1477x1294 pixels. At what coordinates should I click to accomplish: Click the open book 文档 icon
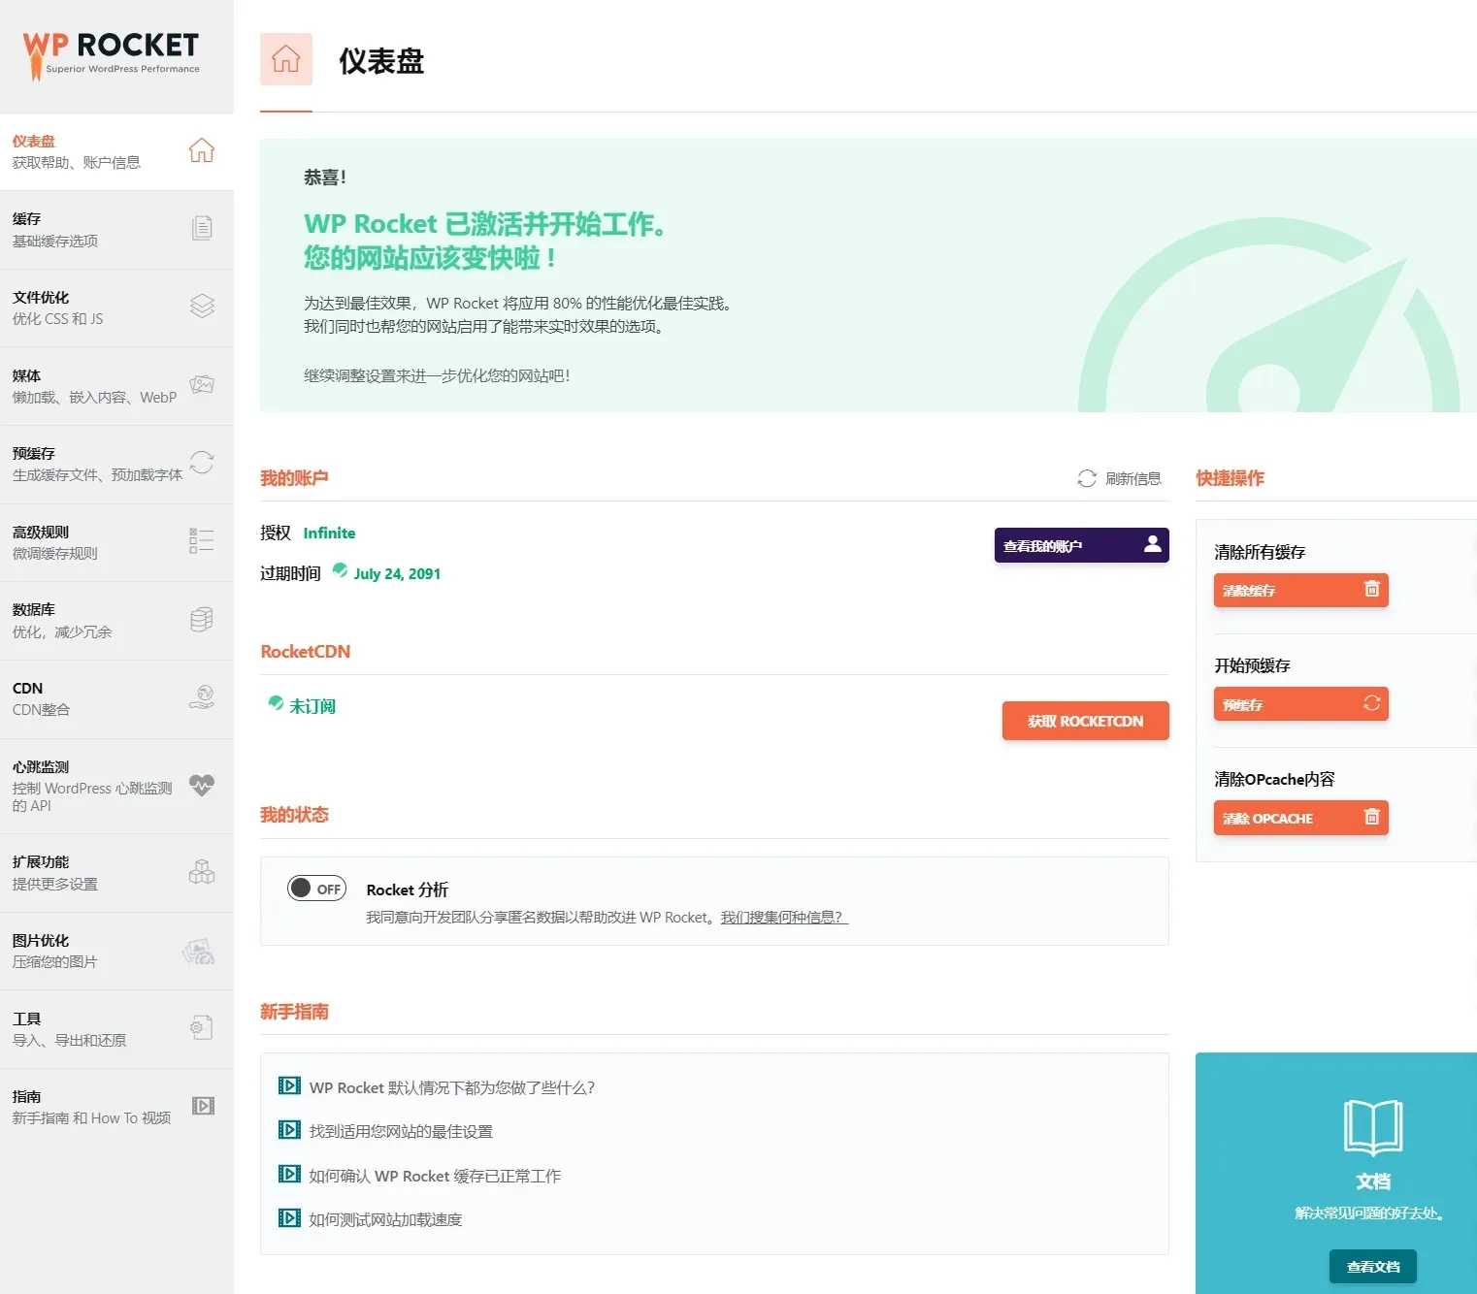pyautogui.click(x=1373, y=1127)
